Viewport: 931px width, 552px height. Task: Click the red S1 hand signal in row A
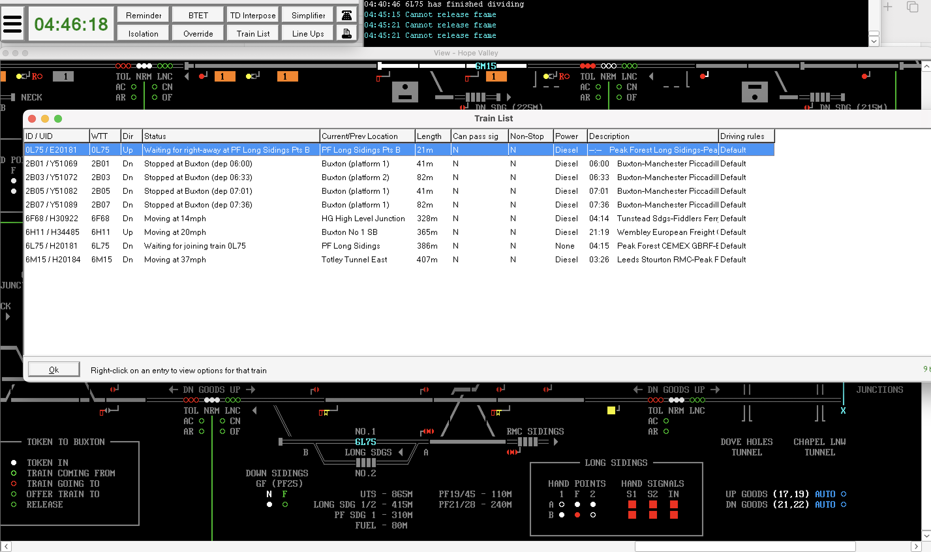click(x=632, y=504)
